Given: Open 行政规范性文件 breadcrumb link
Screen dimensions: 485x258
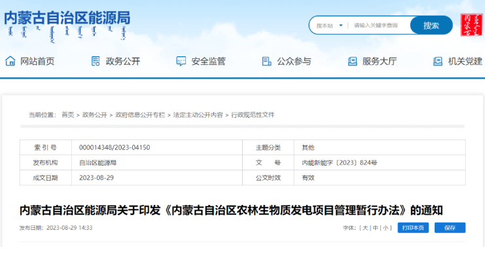Looking at the screenshot, I should (x=253, y=115).
